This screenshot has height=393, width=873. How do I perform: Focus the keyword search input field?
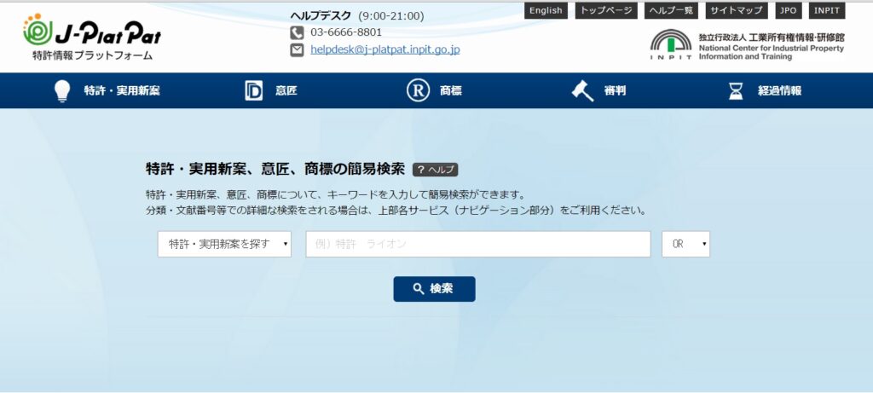(477, 244)
